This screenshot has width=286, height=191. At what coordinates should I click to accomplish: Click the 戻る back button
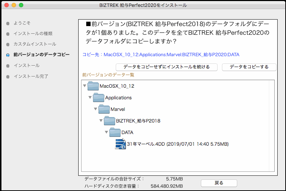point(219,183)
